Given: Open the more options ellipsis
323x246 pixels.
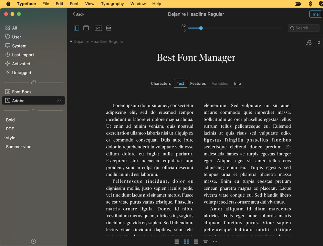Looking at the screenshot, I should coord(215,242).
